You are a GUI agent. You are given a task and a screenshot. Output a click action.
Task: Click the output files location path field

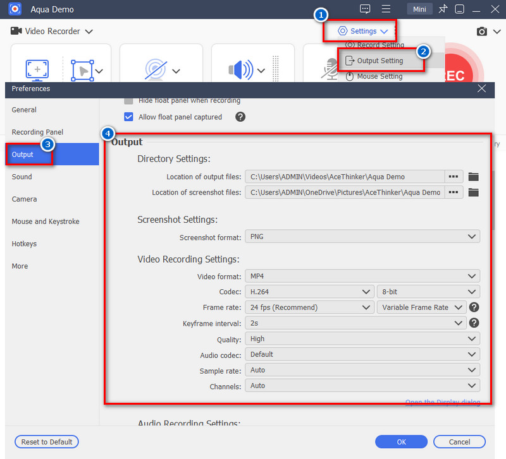[344, 176]
